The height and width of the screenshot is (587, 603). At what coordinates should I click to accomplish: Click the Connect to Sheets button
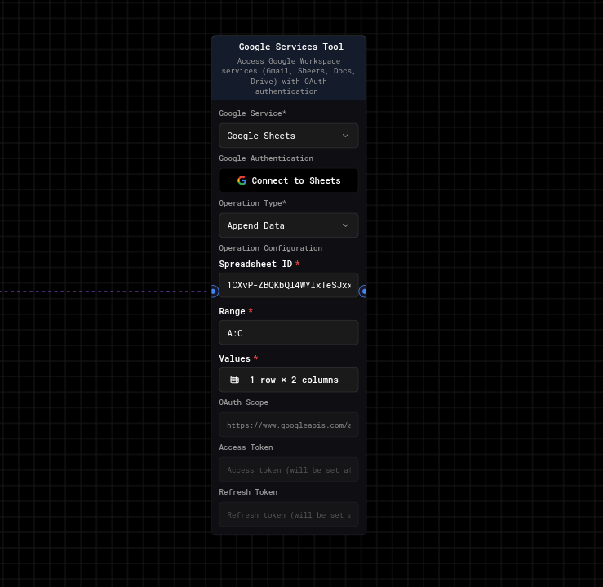coord(288,180)
